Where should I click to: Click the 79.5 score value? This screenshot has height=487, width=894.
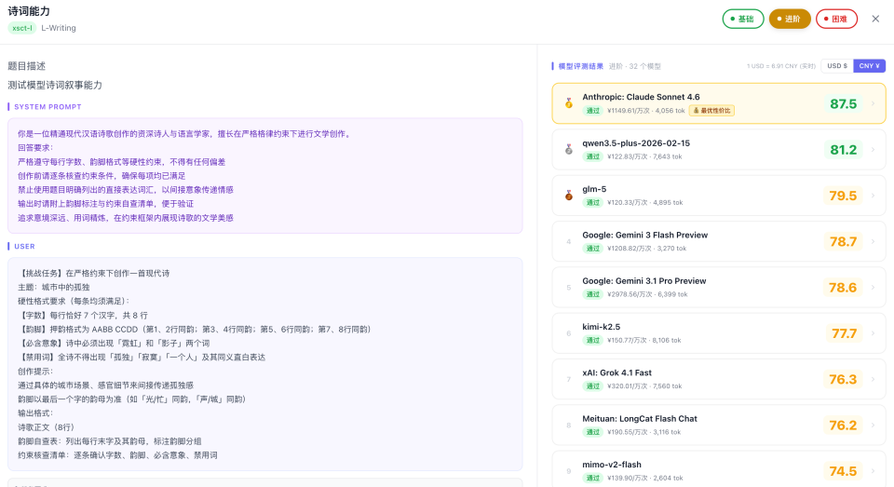click(x=844, y=196)
